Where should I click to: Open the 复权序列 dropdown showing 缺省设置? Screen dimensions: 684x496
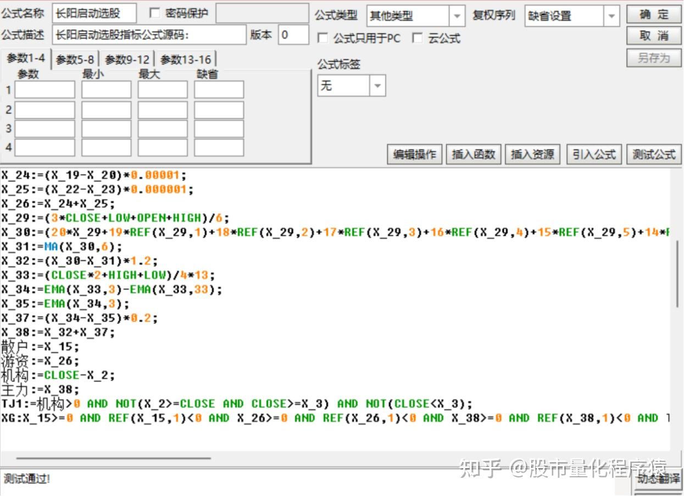click(x=572, y=16)
